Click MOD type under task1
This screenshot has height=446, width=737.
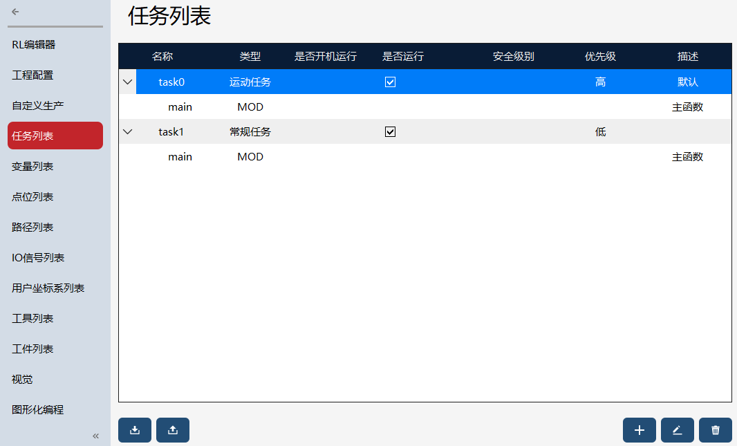[250, 156]
